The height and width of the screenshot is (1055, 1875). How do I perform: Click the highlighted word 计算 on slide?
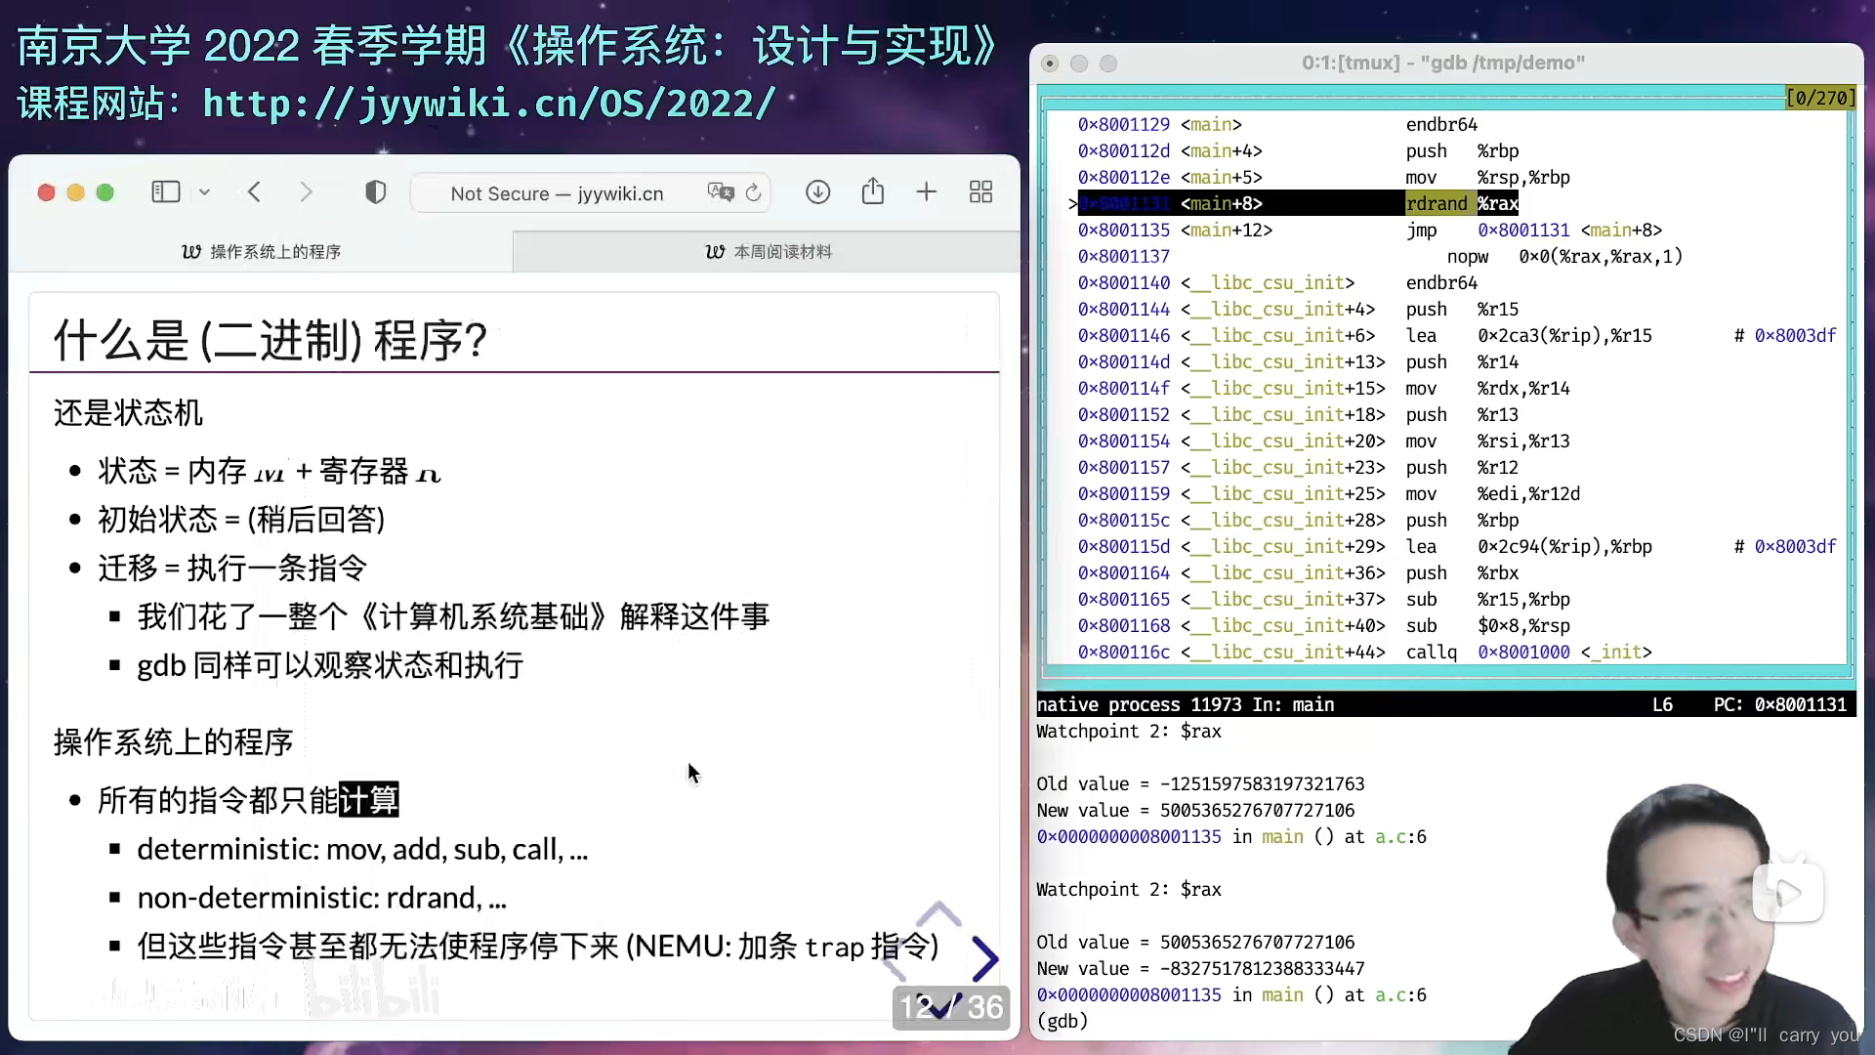(369, 800)
